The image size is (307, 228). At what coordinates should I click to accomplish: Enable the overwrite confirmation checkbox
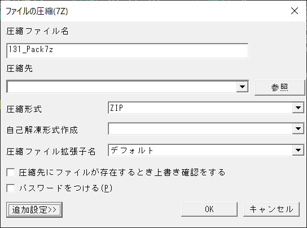(11, 173)
